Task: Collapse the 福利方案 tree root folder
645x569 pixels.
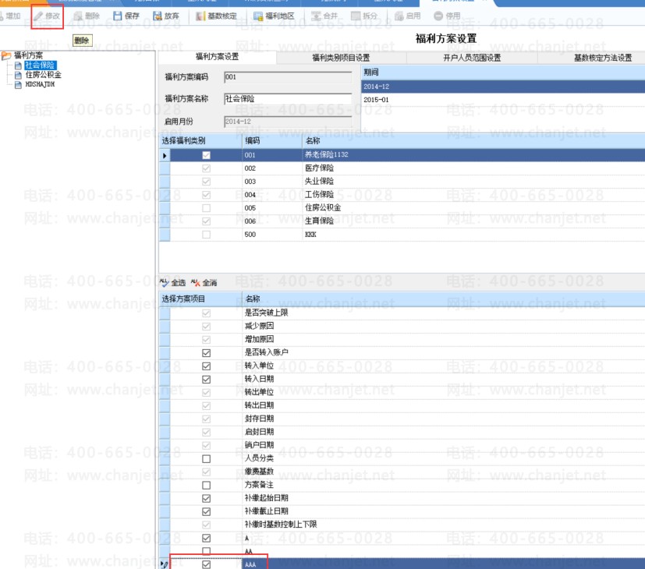Action: [x=7, y=55]
